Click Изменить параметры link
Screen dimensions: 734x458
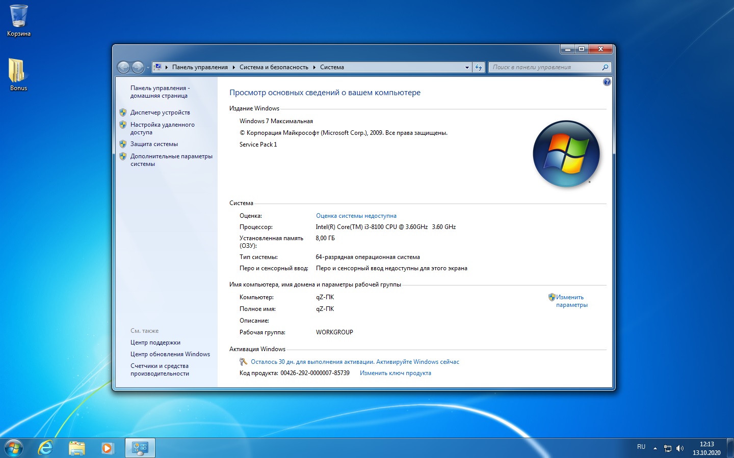571,301
